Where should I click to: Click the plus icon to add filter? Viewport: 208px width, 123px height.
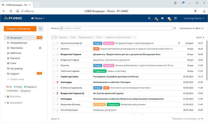(x=62, y=28)
